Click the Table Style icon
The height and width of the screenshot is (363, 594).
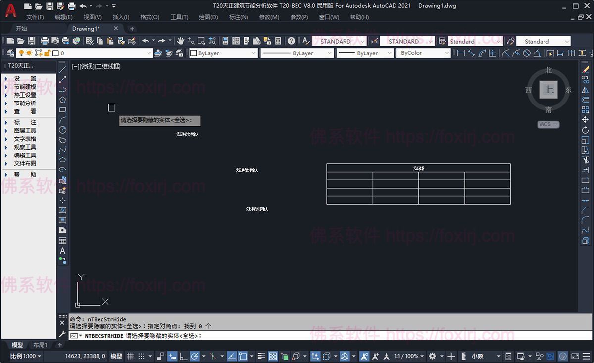[443, 41]
